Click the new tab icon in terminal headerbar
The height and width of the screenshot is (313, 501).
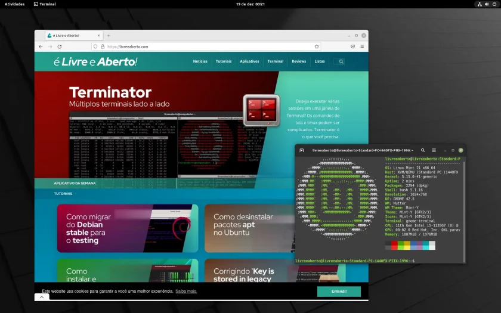[301, 150]
